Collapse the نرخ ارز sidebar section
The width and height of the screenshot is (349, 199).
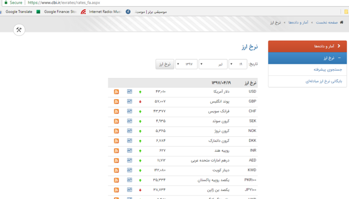click(339, 58)
